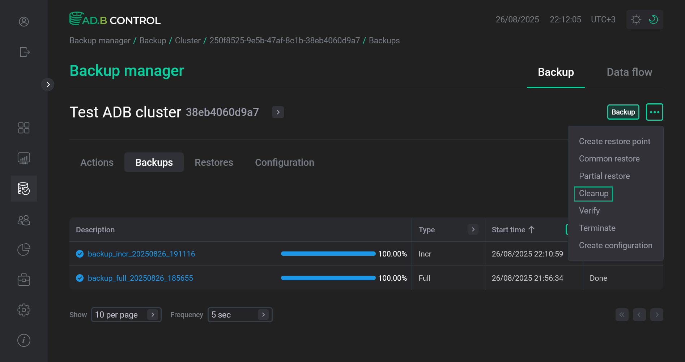Viewport: 685px width, 362px height.
Task: Select Cleanup from the actions menu
Action: (x=593, y=194)
